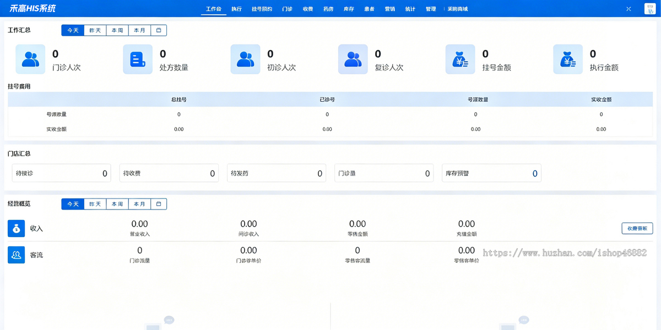The width and height of the screenshot is (661, 330).
Task: Click the 收费看板 button
Action: click(x=637, y=228)
